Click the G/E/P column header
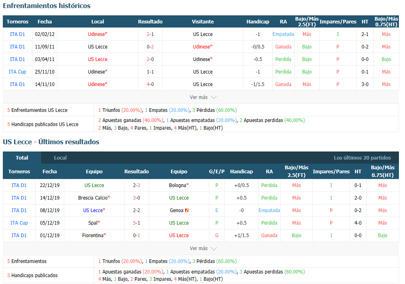 (217, 171)
